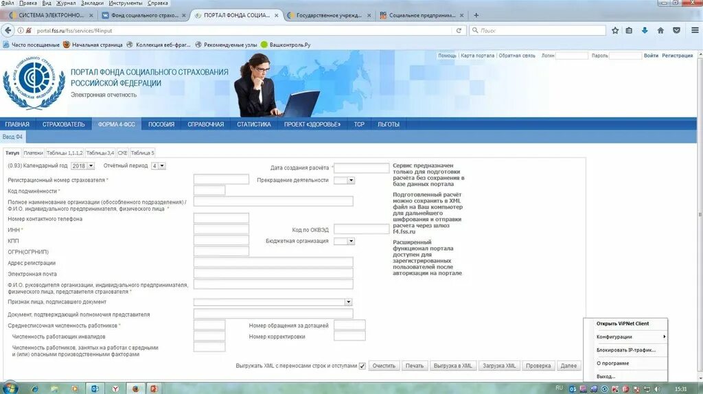Image resolution: width=703 pixels, height=394 pixels.
Task: Expand the 'Прекращение деятельности' dropdown
Action: click(x=345, y=181)
